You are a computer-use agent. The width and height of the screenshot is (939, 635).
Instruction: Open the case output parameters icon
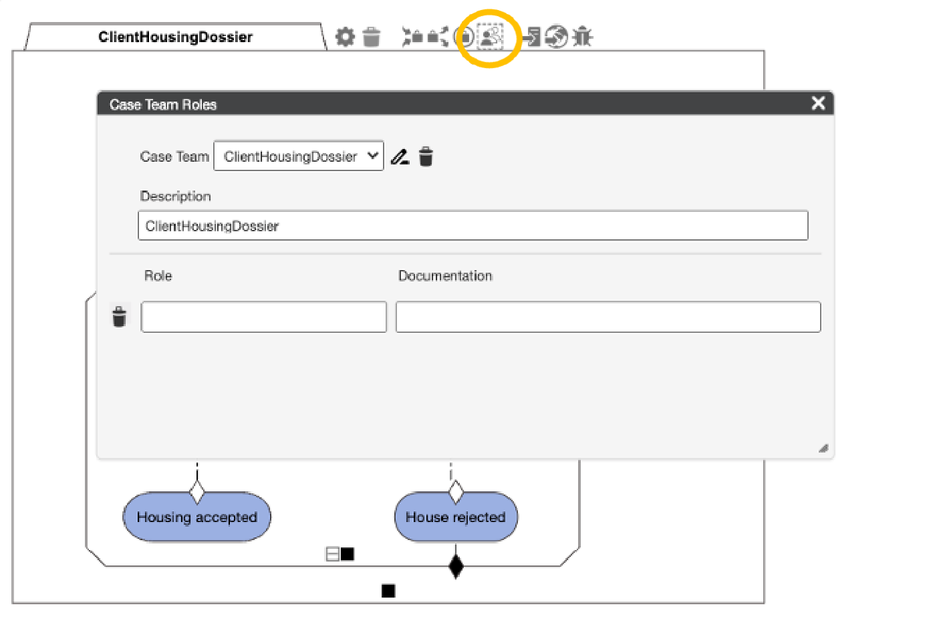tap(438, 37)
